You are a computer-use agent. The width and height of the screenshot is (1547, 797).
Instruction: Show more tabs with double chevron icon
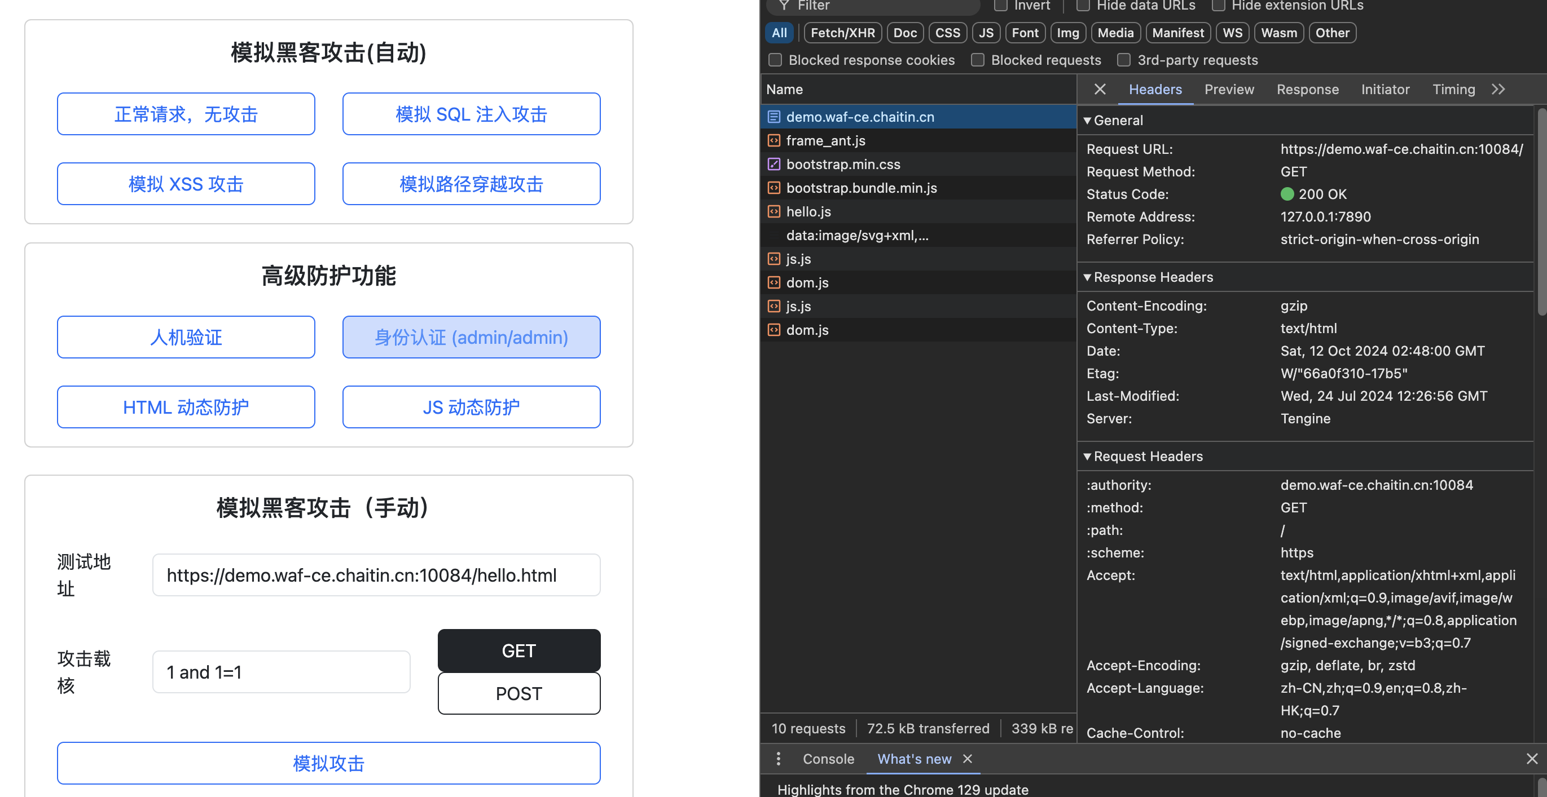(1498, 89)
